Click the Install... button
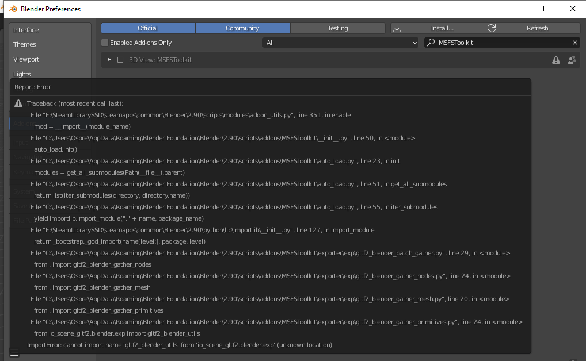This screenshot has height=361, width=586. [437, 28]
